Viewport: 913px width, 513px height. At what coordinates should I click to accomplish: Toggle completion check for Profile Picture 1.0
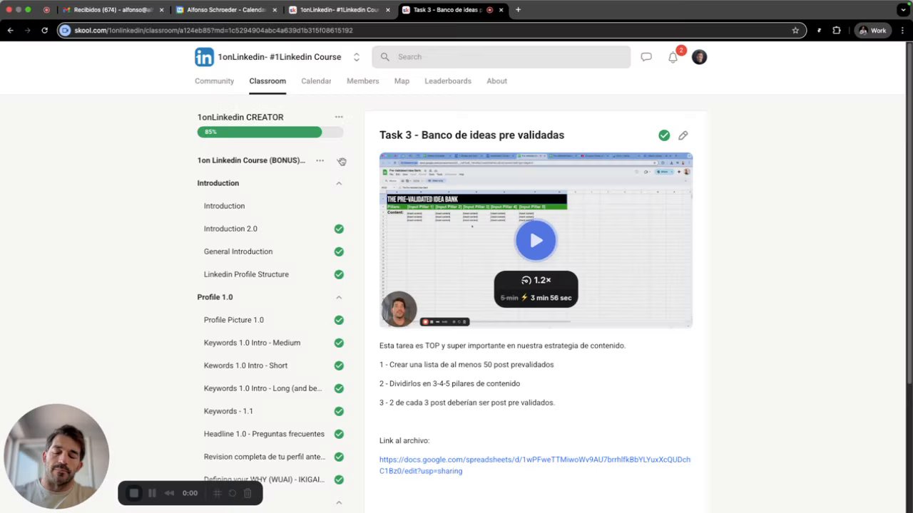[x=339, y=320]
